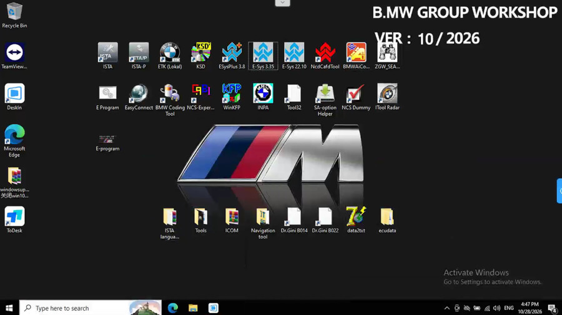Select the ICOM archive icon

tap(232, 221)
